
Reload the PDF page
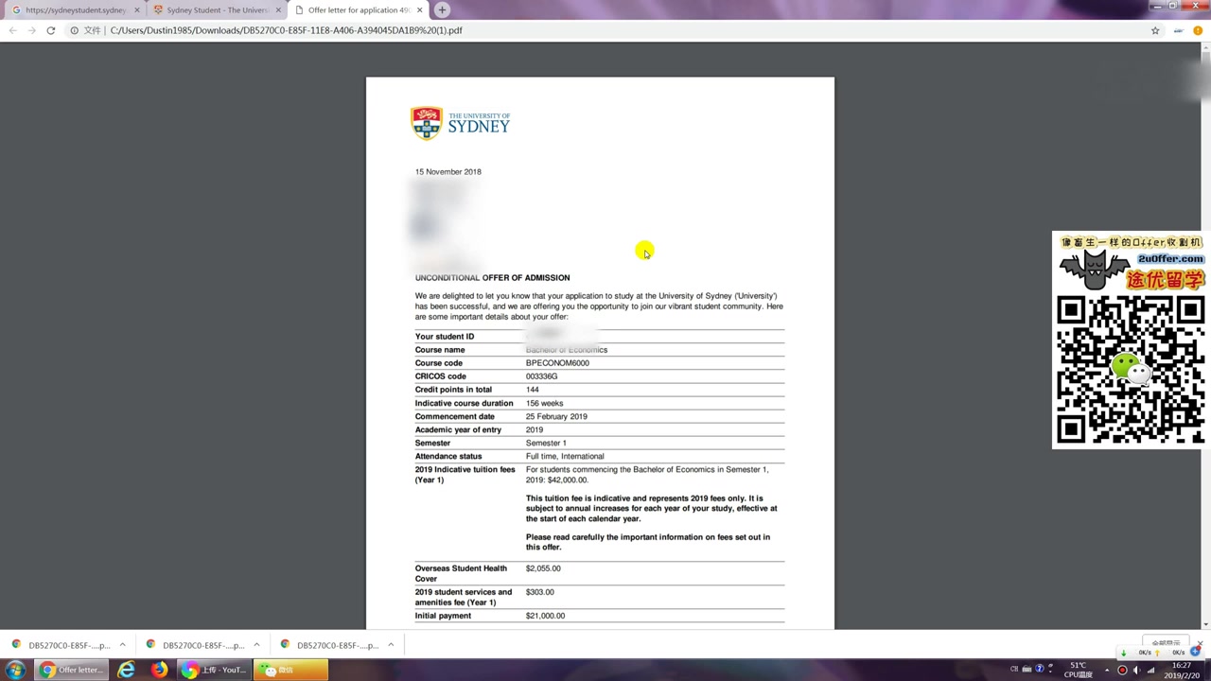pyautogui.click(x=51, y=30)
